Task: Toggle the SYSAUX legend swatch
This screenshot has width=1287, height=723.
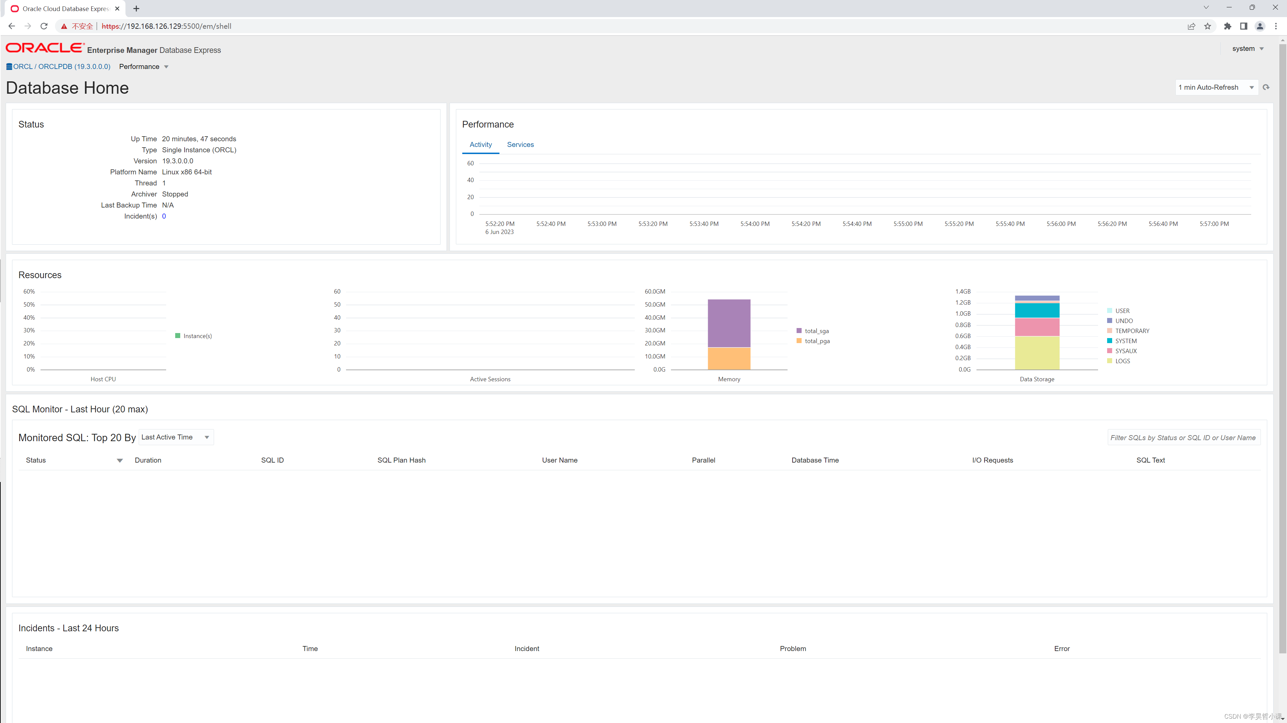Action: (x=1110, y=350)
